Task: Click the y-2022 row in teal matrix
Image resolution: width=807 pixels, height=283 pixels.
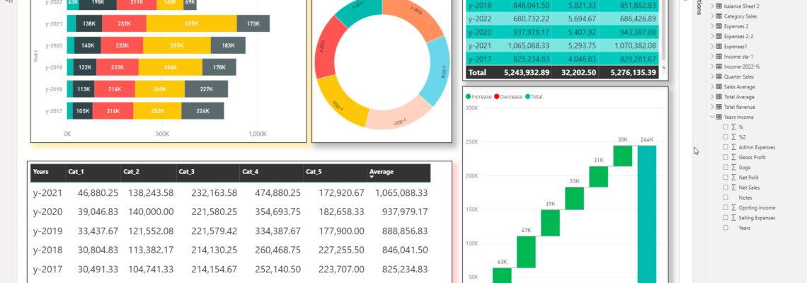Action: point(562,19)
